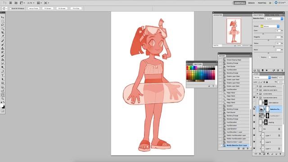The width and height of the screenshot is (288, 162).
Task: Select the Lasso tool
Action: pos(3,25)
